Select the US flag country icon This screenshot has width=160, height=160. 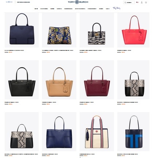(x=137, y=2)
